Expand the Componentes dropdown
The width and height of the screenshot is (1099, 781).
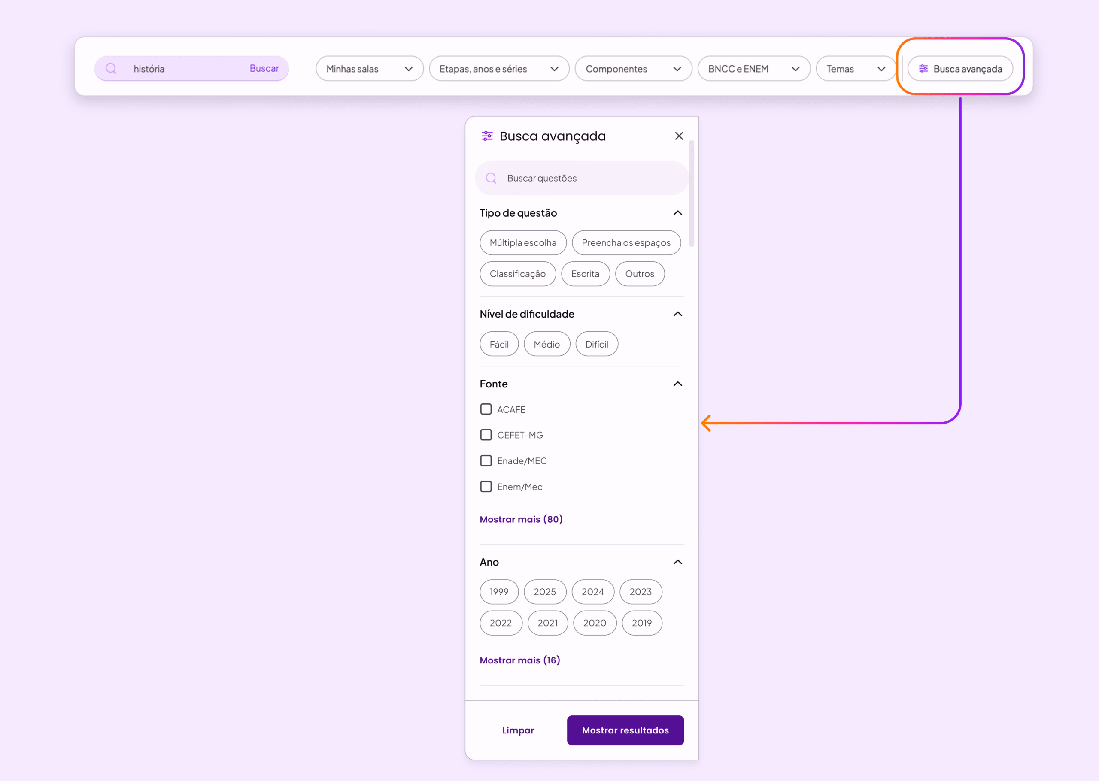pos(633,69)
